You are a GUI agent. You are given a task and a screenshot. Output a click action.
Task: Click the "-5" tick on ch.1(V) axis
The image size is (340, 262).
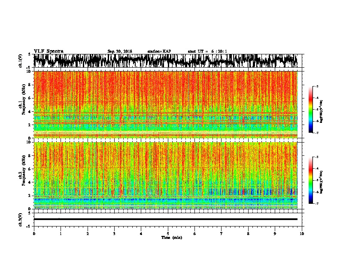point(29,68)
